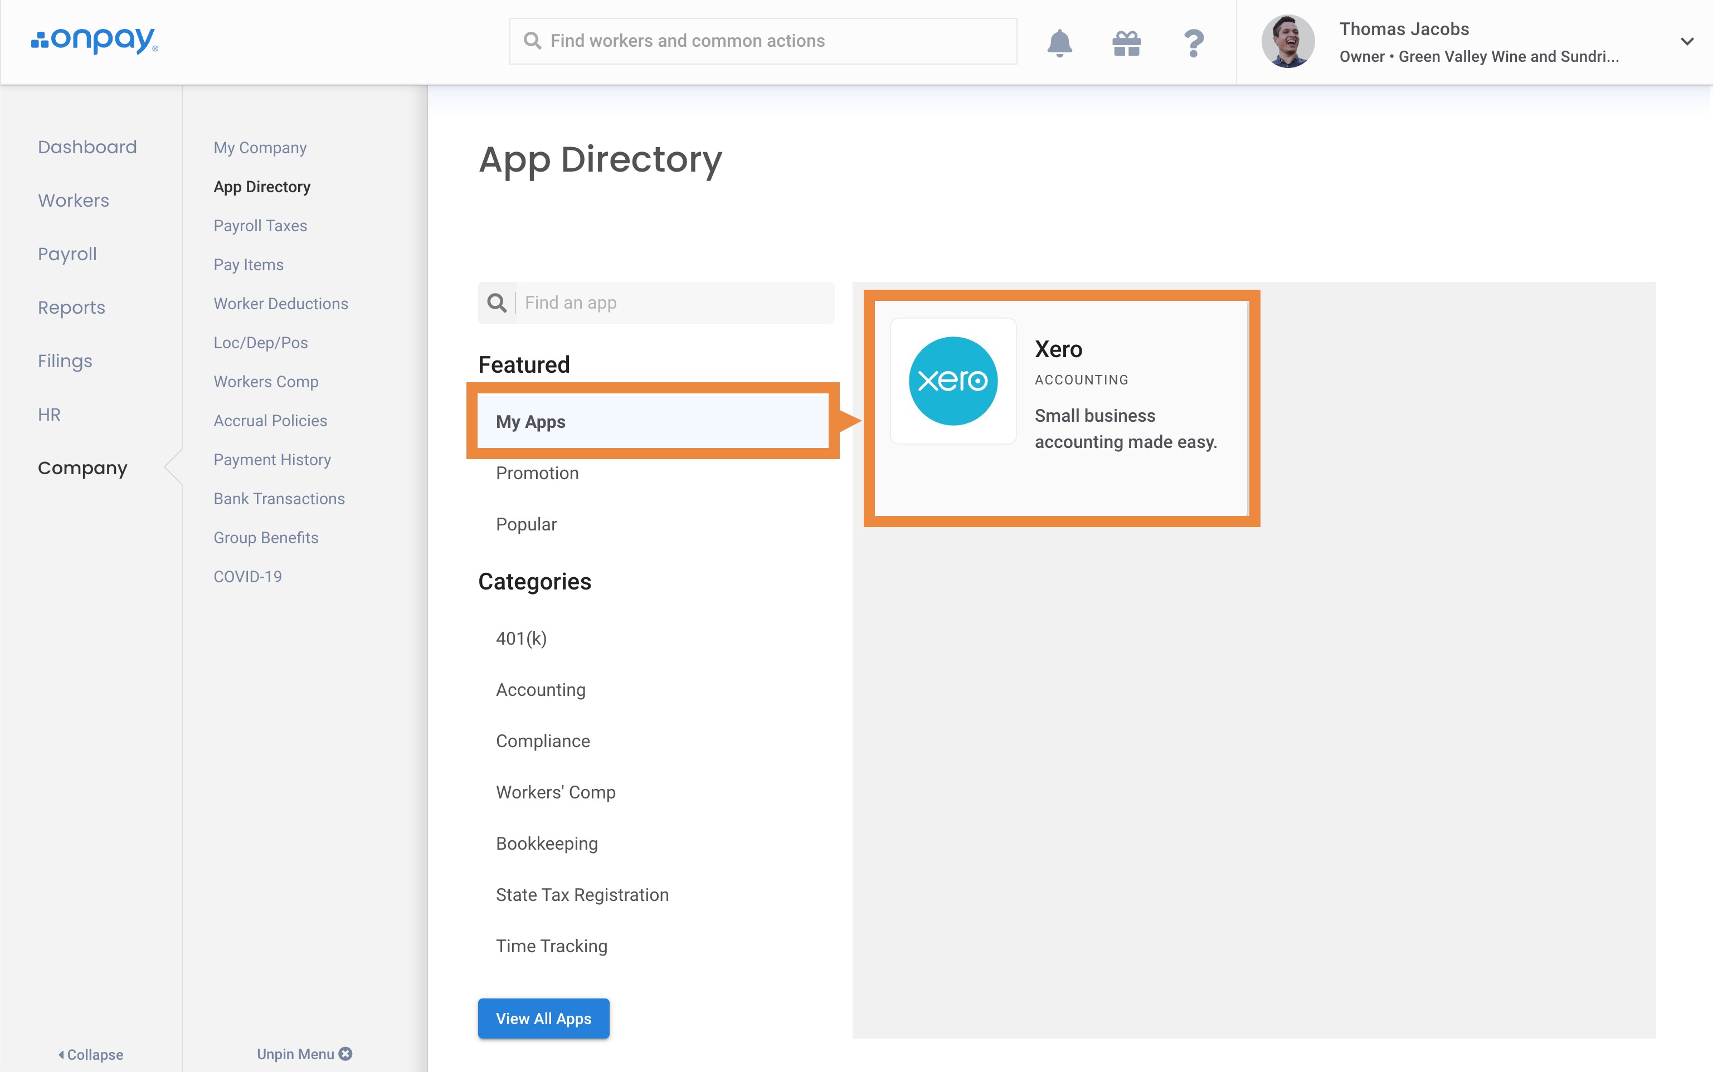This screenshot has height=1072, width=1713.
Task: Open Workers in main navigation
Action: click(x=74, y=201)
